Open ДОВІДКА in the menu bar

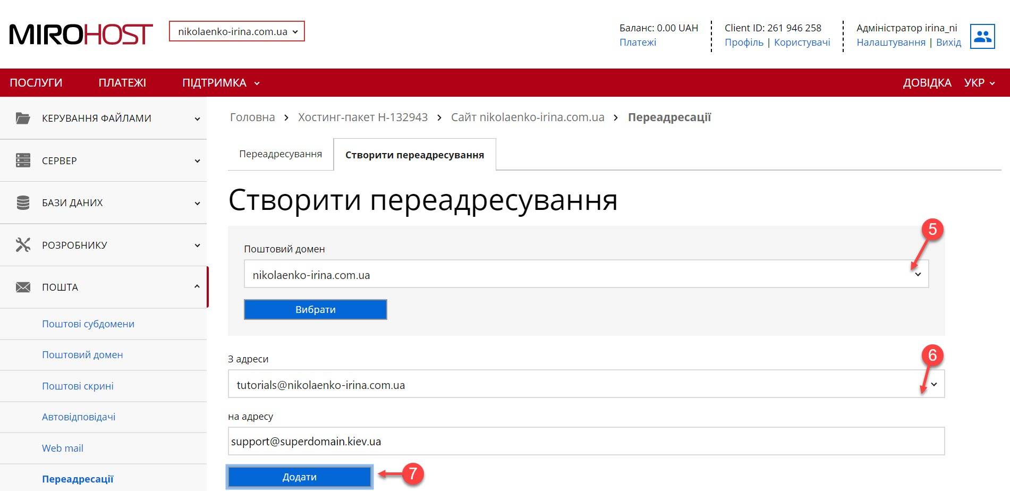pyautogui.click(x=927, y=83)
